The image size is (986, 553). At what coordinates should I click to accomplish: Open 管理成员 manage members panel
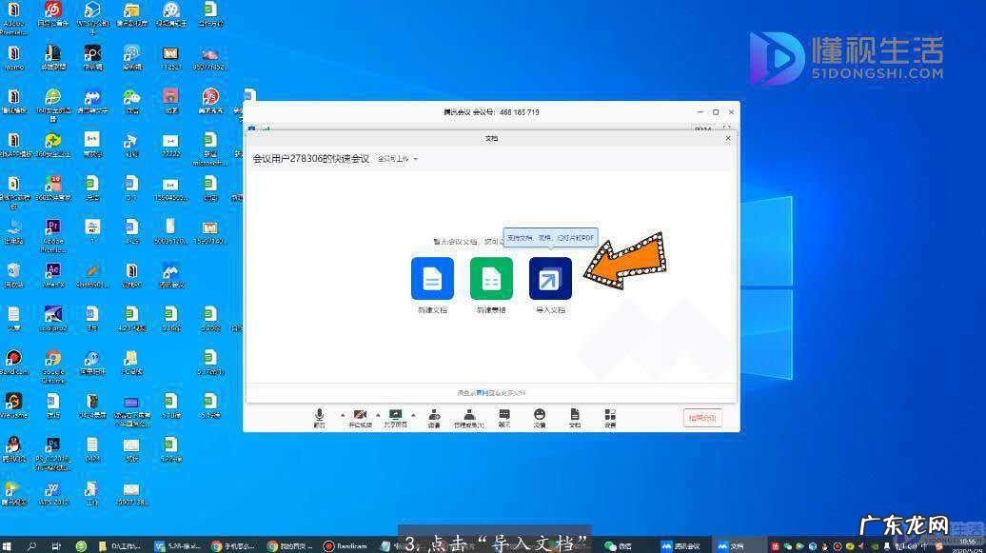click(468, 416)
